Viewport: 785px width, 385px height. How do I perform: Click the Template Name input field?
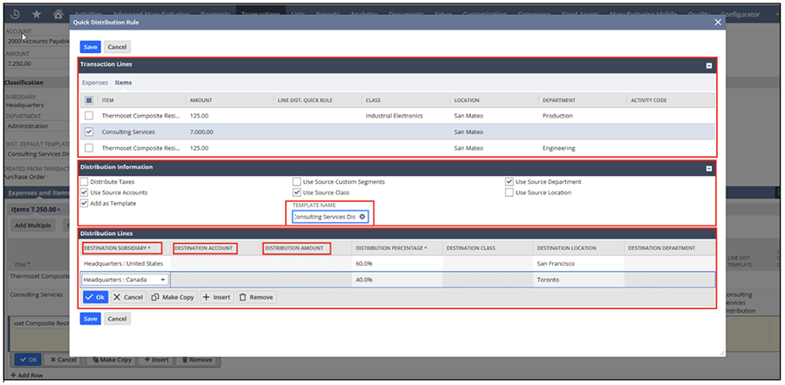(x=324, y=216)
